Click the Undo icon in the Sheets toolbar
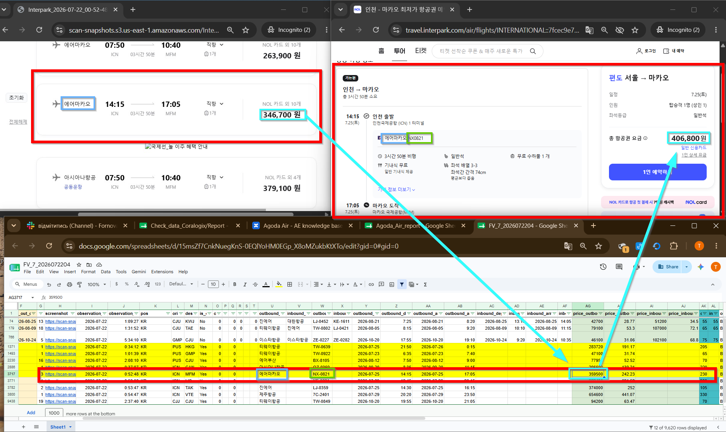Screen dimensions: 726x432 (49, 284)
